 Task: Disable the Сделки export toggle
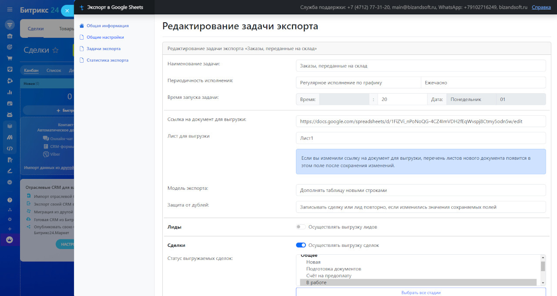(x=301, y=245)
